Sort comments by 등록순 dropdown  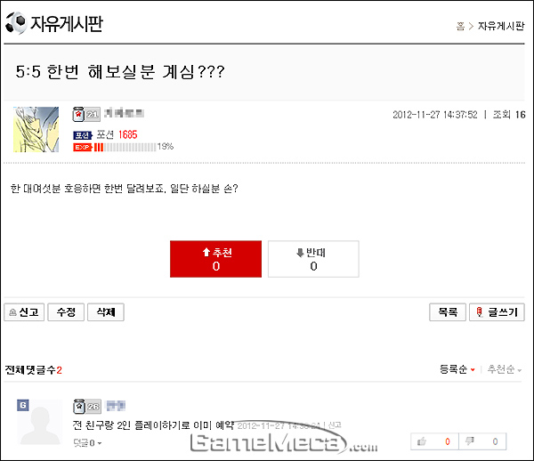[x=457, y=369]
